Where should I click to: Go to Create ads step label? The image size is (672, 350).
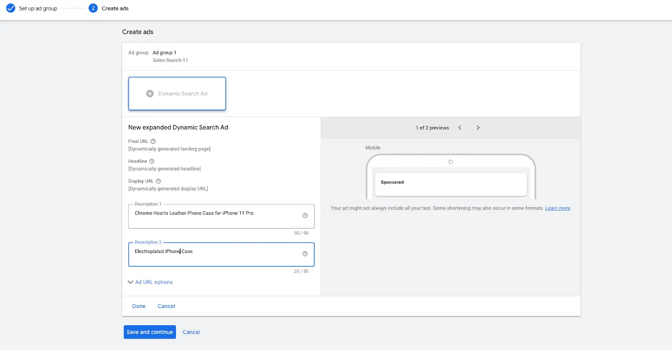coord(115,8)
